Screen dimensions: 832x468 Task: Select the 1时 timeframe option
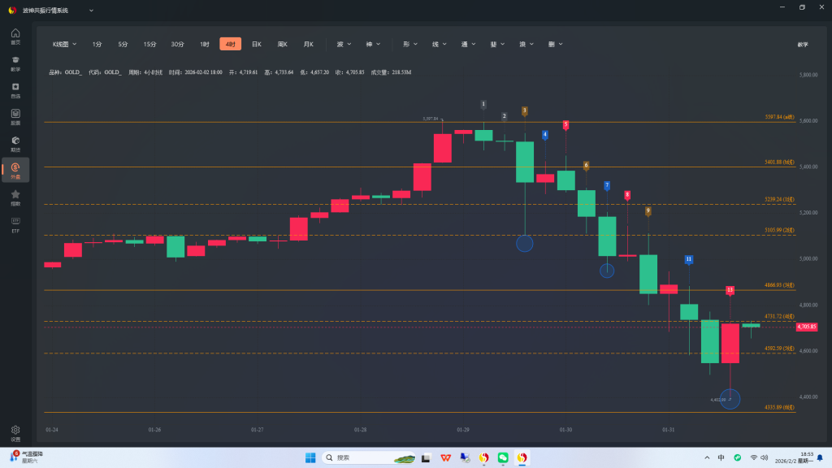click(205, 44)
